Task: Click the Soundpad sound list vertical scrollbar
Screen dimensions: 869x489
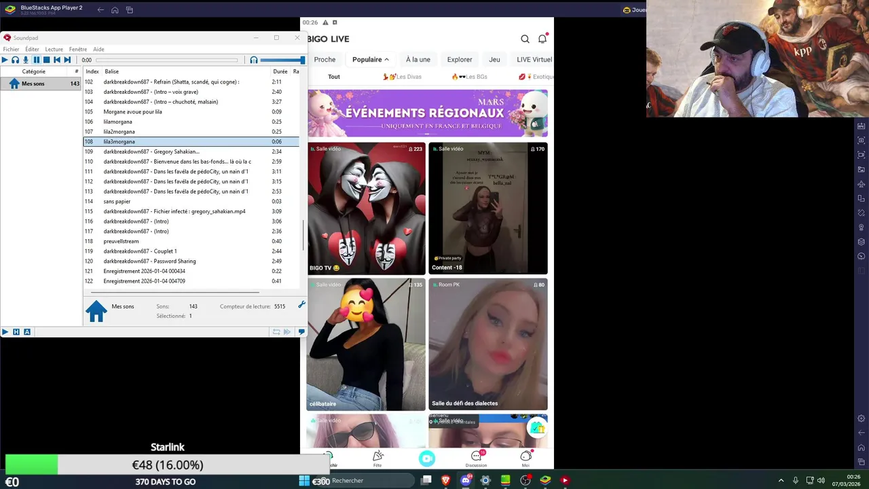Action: coord(303,235)
